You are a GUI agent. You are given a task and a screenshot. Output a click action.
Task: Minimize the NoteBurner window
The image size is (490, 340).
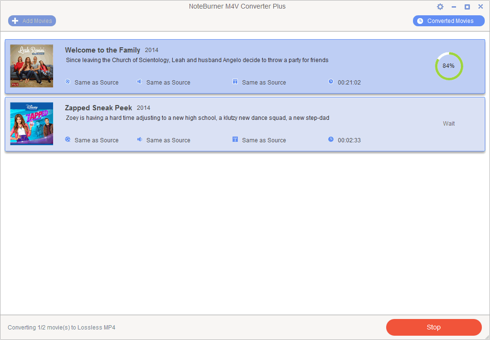tap(454, 7)
